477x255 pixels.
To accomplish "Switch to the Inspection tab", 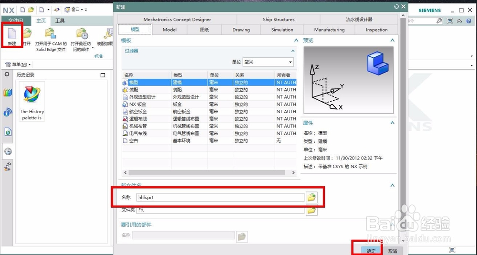I will (377, 30).
